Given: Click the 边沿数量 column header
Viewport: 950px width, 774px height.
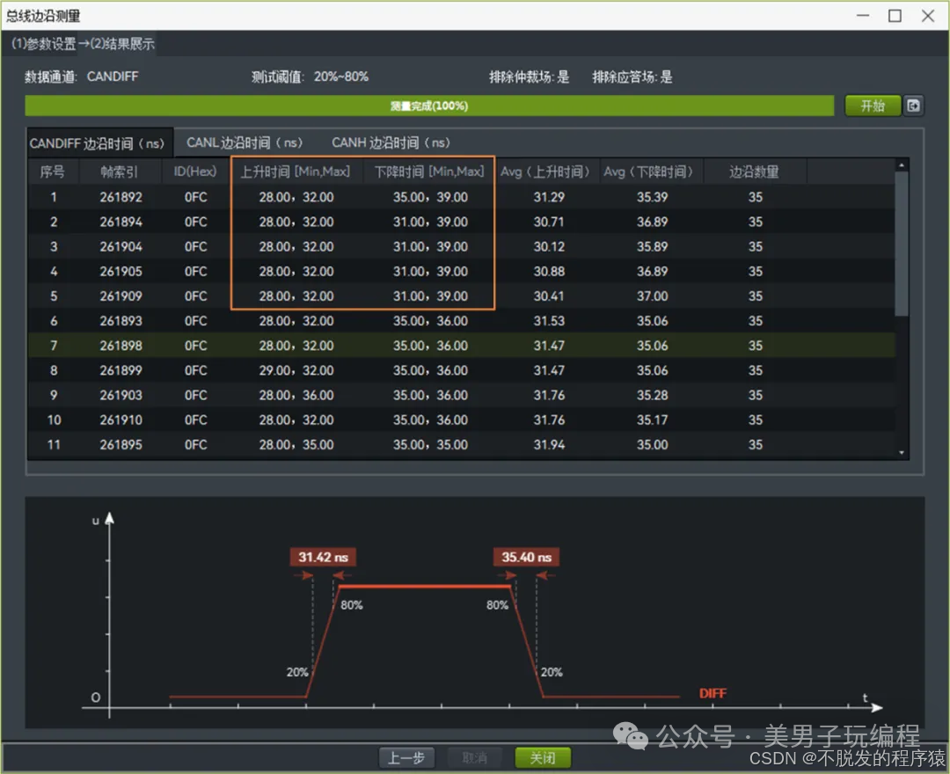Looking at the screenshot, I should click(x=754, y=172).
